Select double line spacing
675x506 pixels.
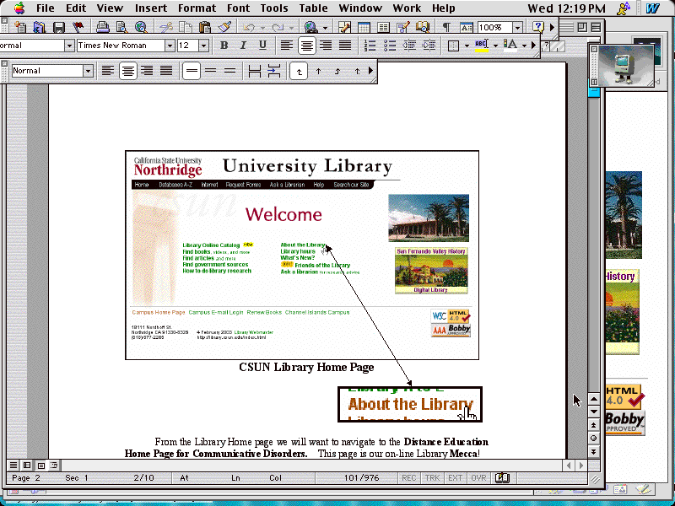[229, 71]
